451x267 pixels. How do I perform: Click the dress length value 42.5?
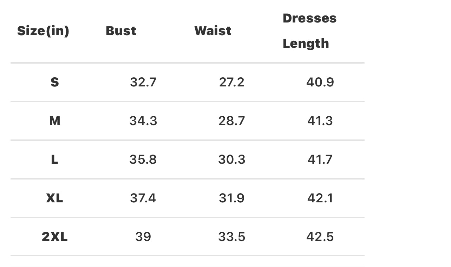(320, 237)
